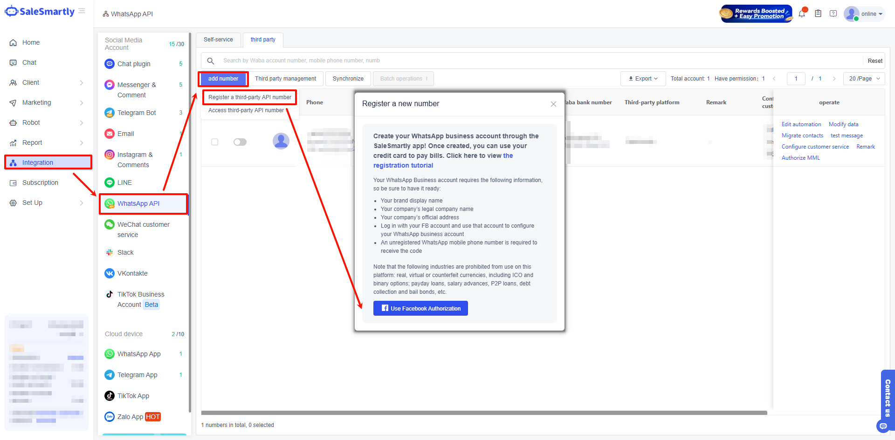Click the hamburger menu icon beside logo
The height and width of the screenshot is (440, 895).
point(82,11)
